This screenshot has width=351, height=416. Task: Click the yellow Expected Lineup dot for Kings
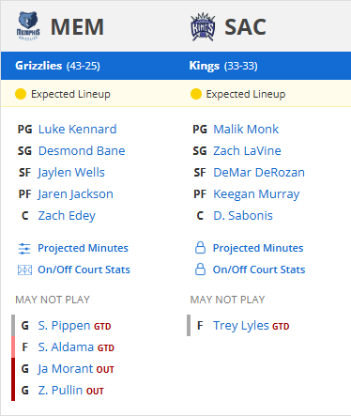point(196,94)
